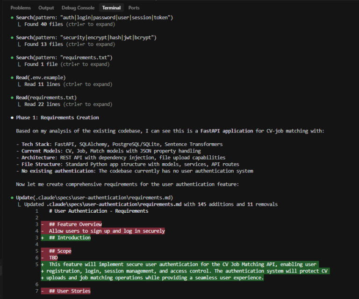
Task: Switch to the Output tab
Action: coord(46,8)
